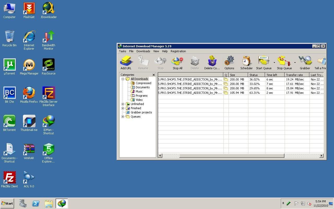This screenshot has width=334, height=209.
Task: Expand the Unfinished category
Action: pyautogui.click(x=123, y=104)
